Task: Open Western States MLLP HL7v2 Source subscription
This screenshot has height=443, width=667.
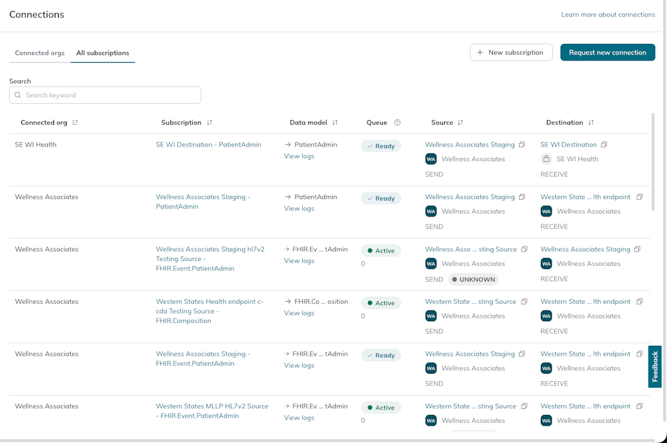Action: (x=212, y=411)
